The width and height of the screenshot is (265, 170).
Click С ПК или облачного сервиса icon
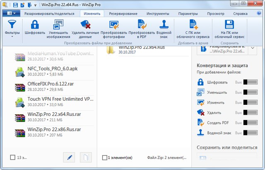coord(193,24)
